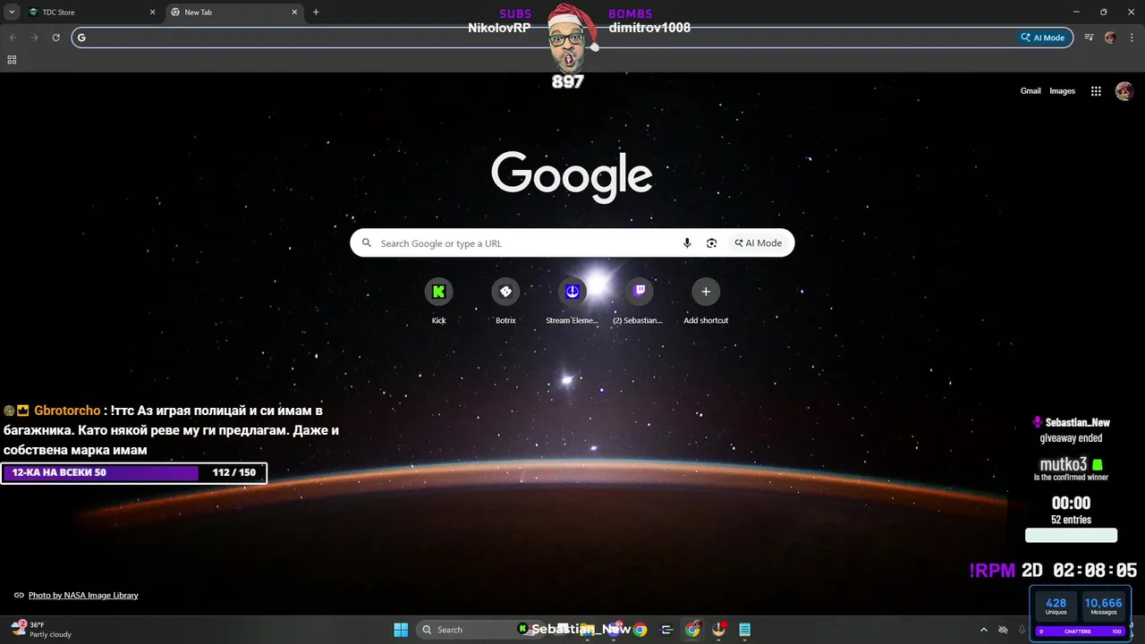Viewport: 1145px width, 644px height.
Task: Open the Google account avatar on the page
Action: (1124, 91)
